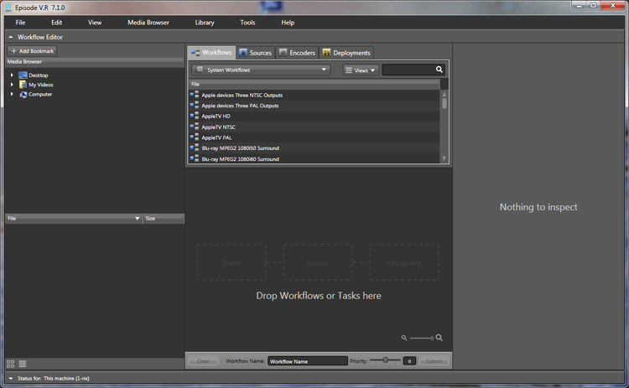
Task: Open the Media Browser menu
Action: point(148,23)
